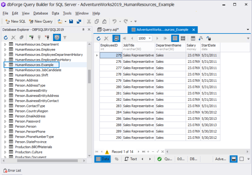Open the Database menu

point(41,13)
